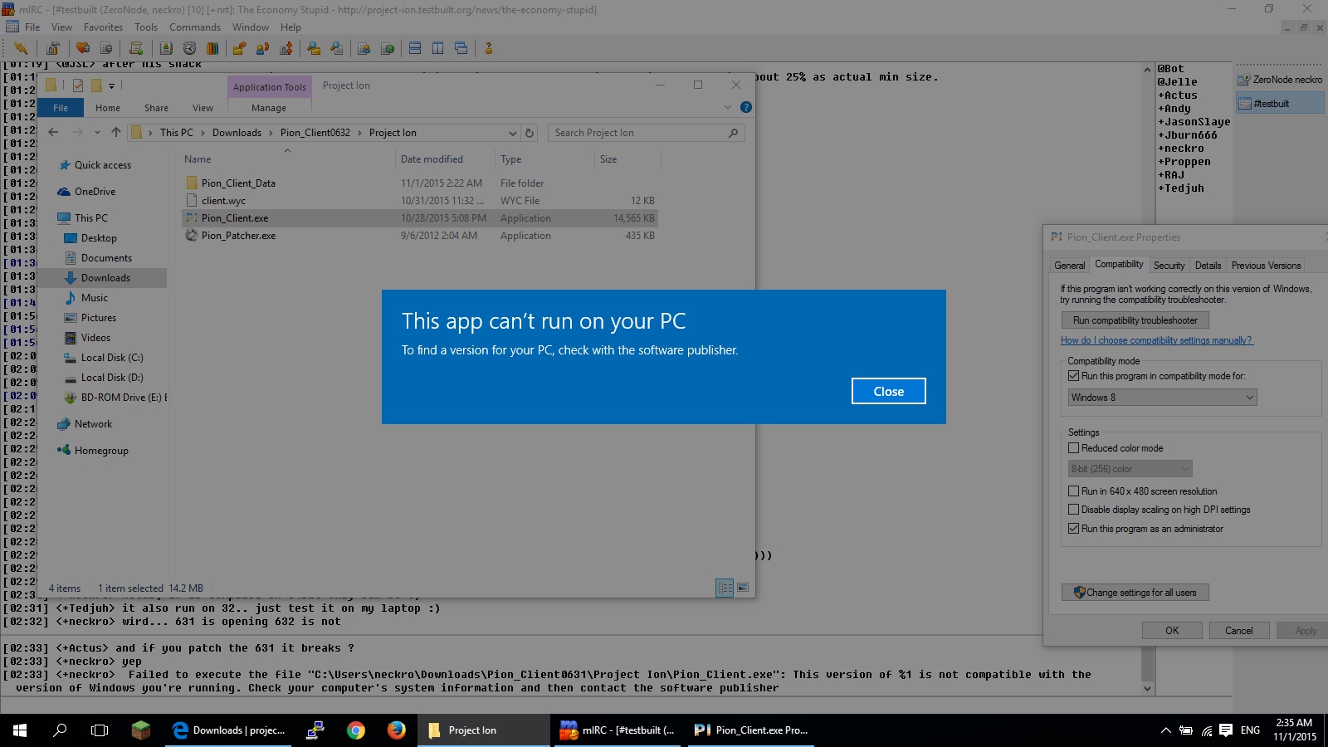Open mIRC DCC Options icon
1328x747 pixels.
pos(286,48)
